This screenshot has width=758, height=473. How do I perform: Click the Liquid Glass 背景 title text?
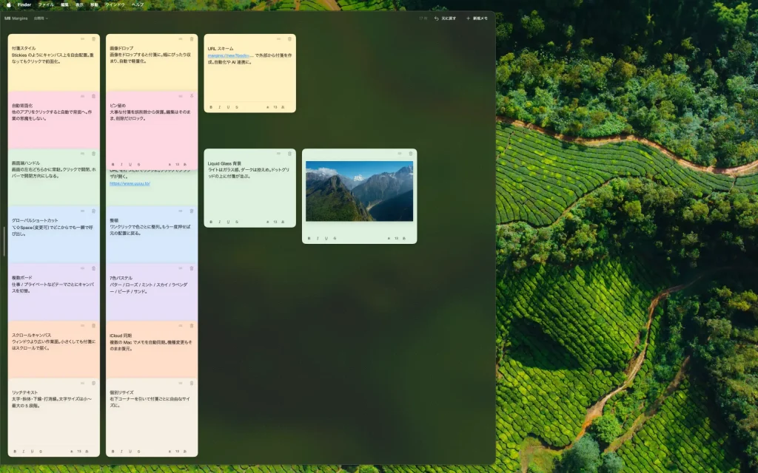coord(224,163)
